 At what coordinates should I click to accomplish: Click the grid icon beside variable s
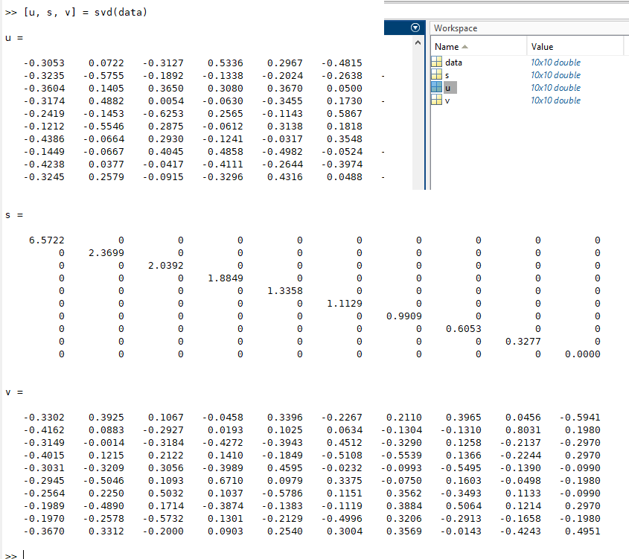(x=436, y=74)
